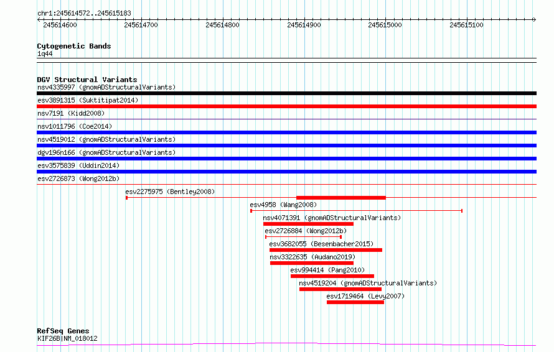Click ruler position 245614600

point(60,25)
